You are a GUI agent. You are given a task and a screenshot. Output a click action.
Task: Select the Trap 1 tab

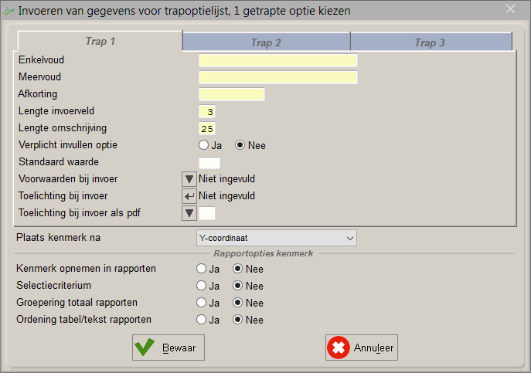pos(100,41)
